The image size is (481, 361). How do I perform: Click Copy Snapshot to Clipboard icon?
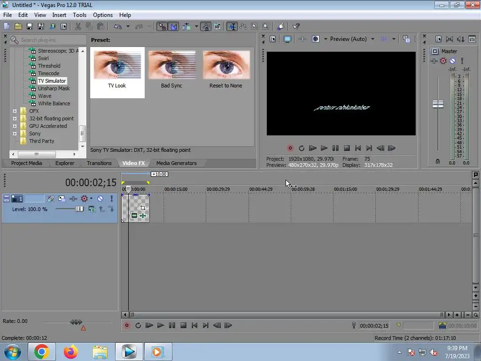(x=406, y=39)
